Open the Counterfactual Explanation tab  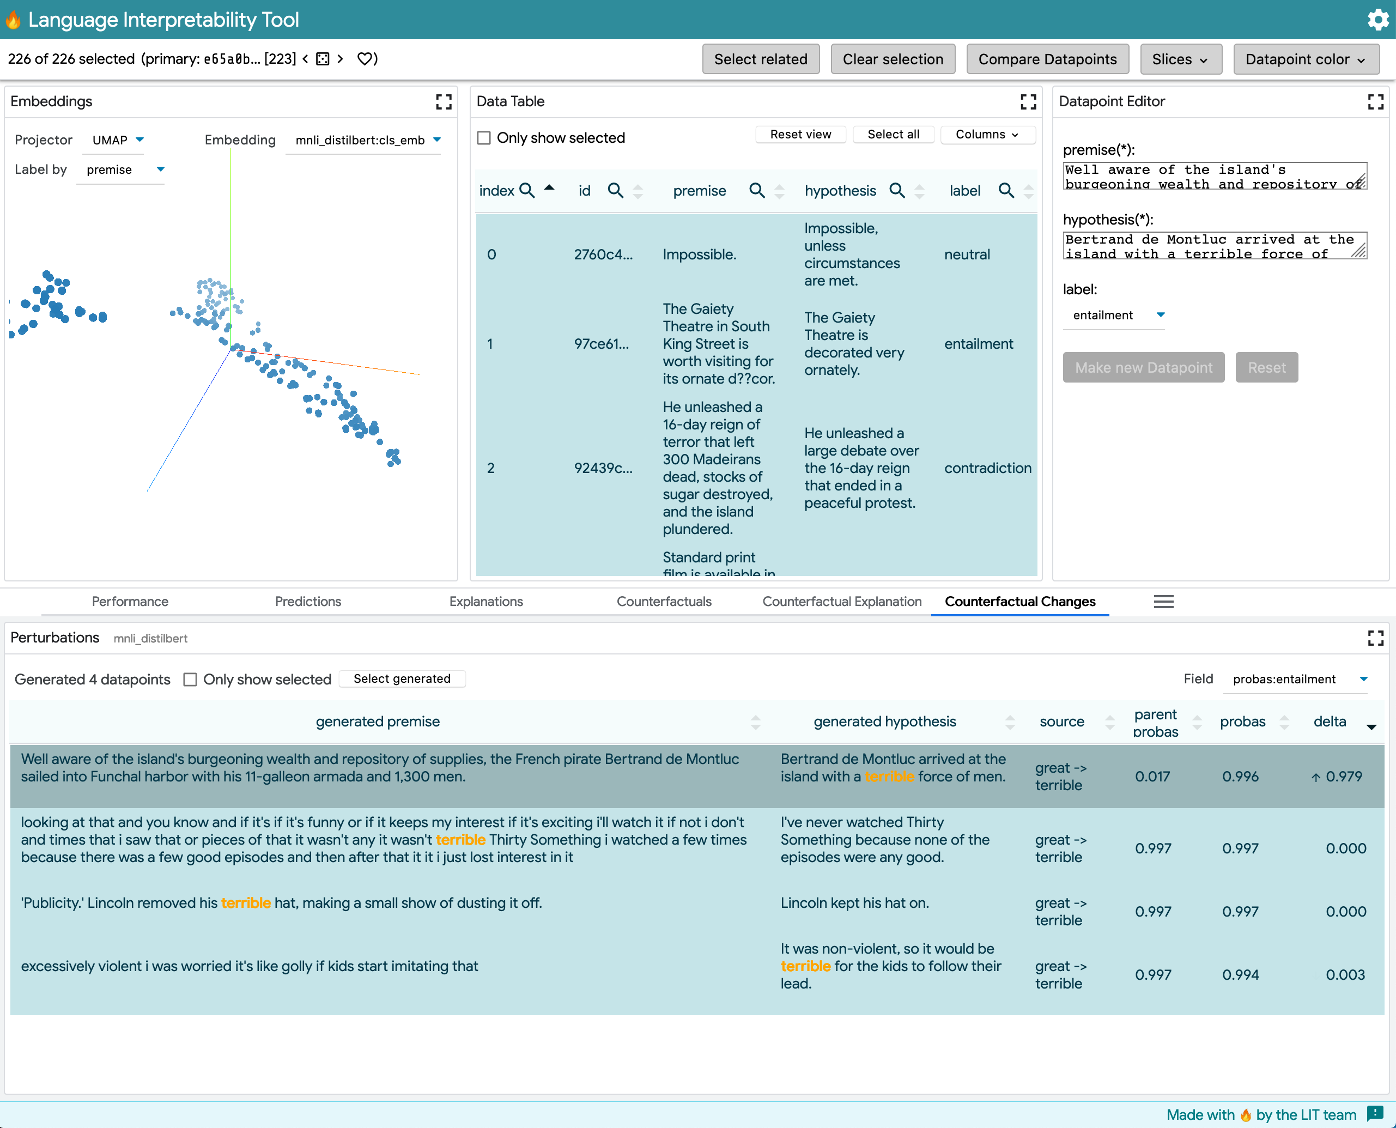(x=842, y=602)
